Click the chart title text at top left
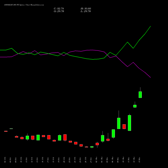Image resolution: width=168 pixels, height=168 pixels. (24, 5)
